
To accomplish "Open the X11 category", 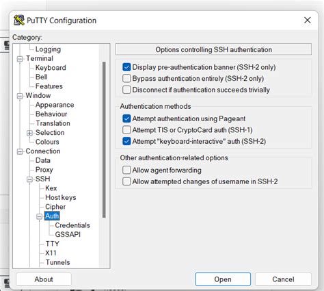I will tap(51, 253).
